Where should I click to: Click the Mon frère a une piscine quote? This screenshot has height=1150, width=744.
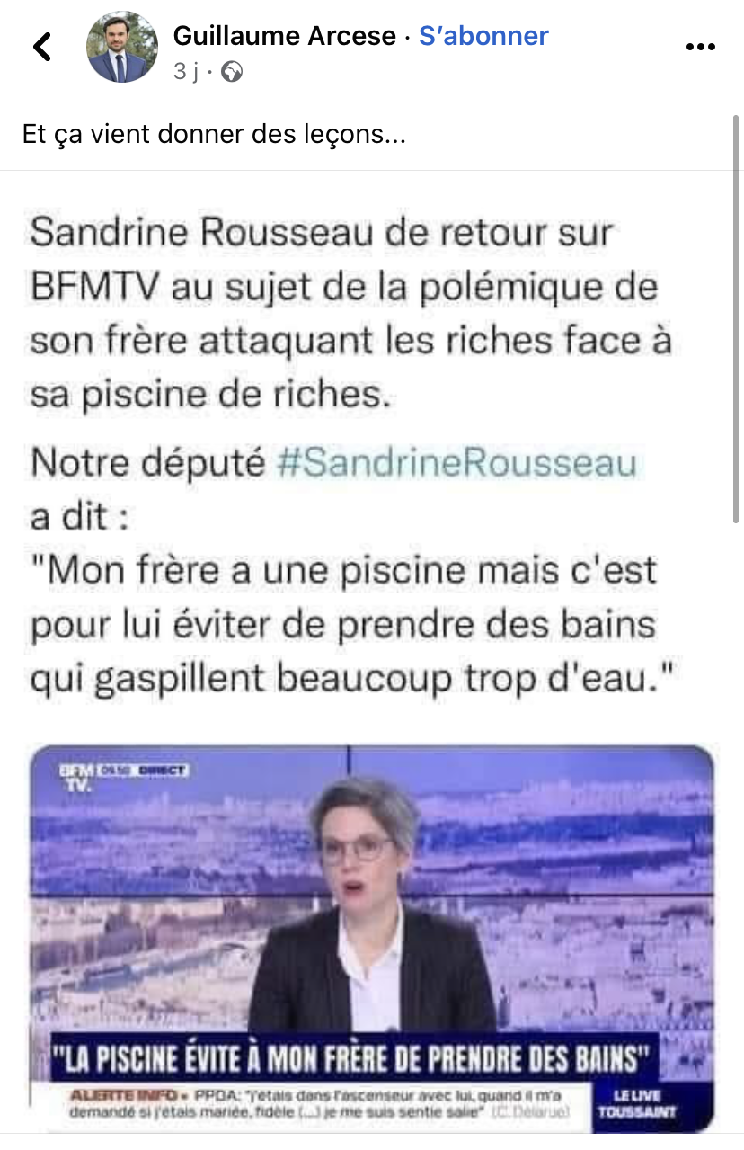click(344, 626)
